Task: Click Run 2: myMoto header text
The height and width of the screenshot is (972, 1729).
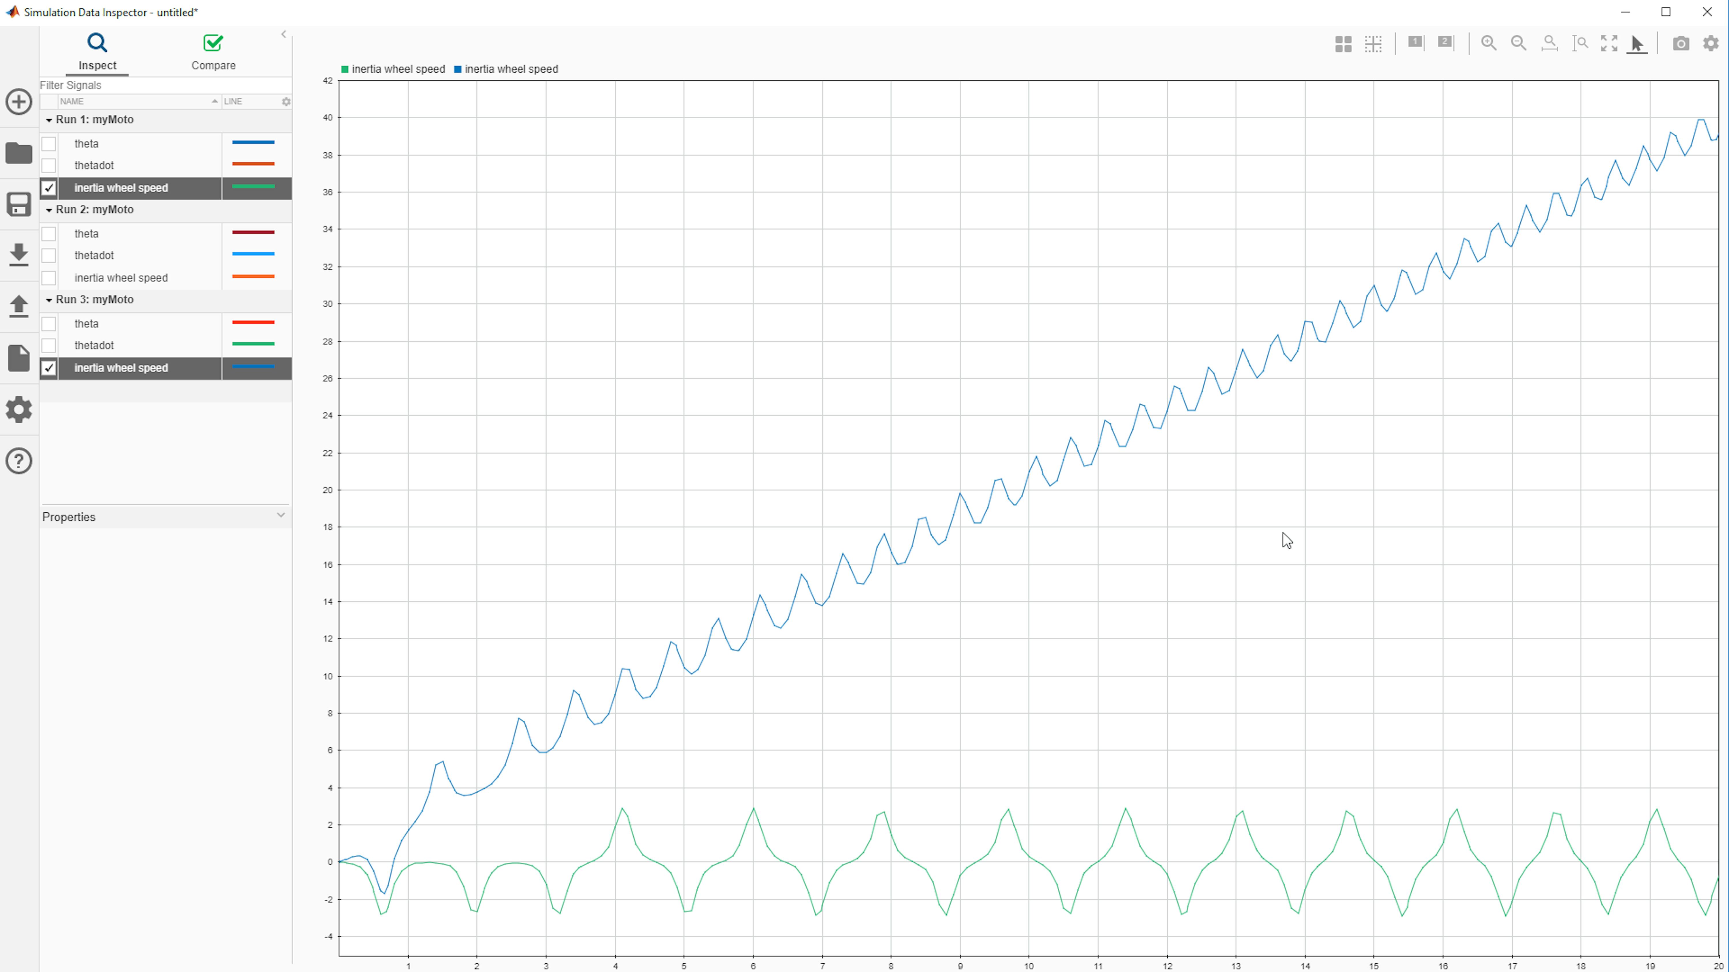Action: 95,210
